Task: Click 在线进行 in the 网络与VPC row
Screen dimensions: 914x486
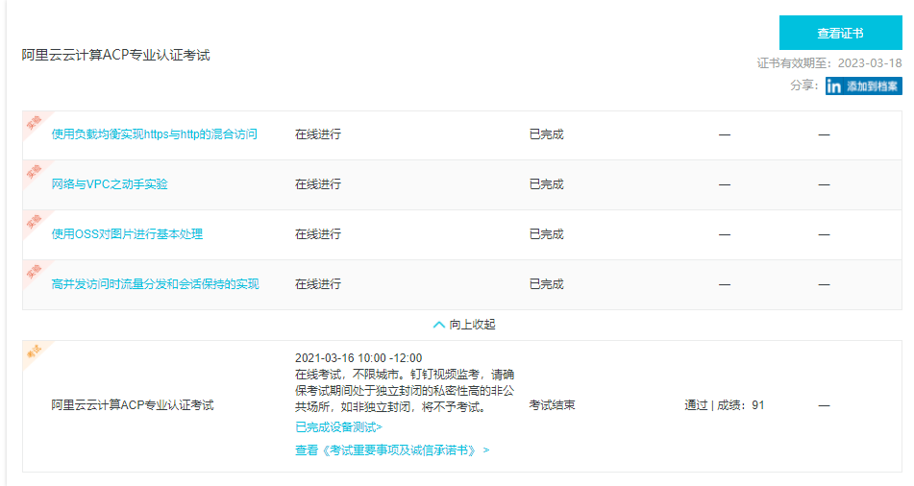Action: (x=318, y=184)
